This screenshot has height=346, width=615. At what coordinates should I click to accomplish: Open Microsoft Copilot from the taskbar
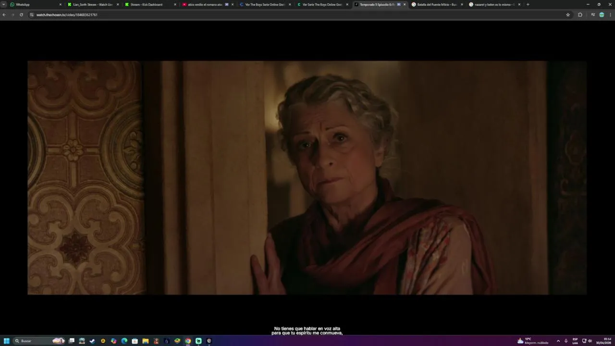click(x=113, y=341)
